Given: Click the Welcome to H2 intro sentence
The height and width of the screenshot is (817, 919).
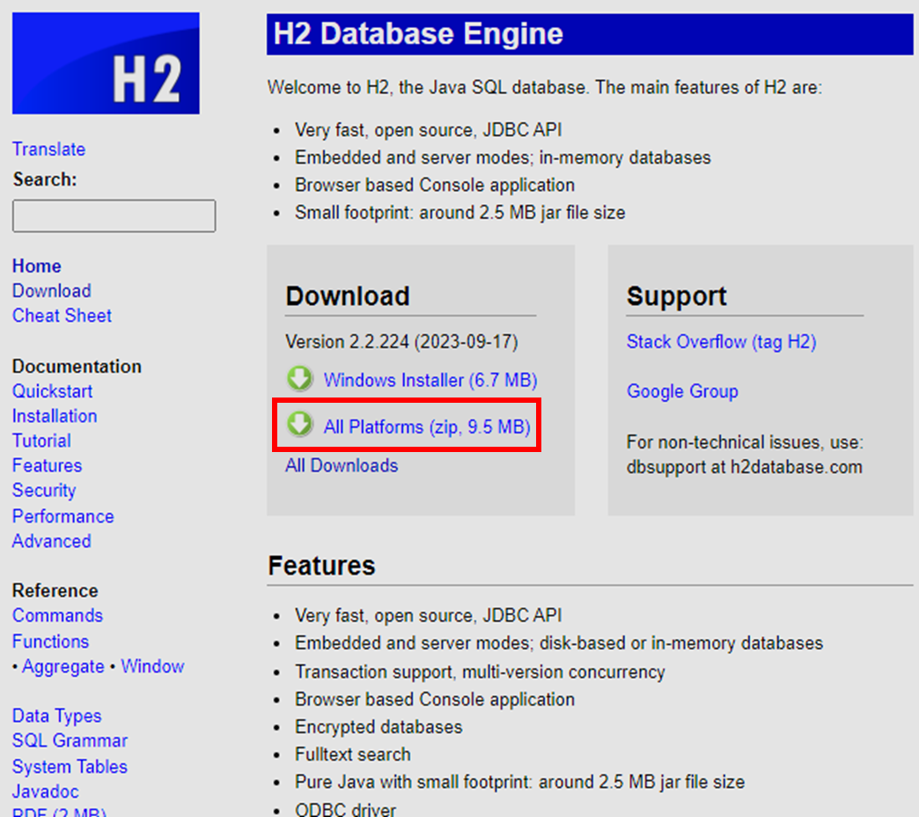Looking at the screenshot, I should (x=545, y=87).
